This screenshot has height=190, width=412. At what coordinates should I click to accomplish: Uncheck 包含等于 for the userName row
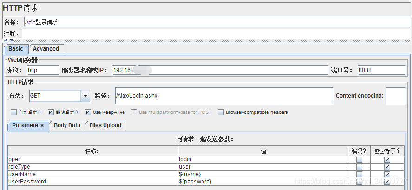(x=387, y=174)
